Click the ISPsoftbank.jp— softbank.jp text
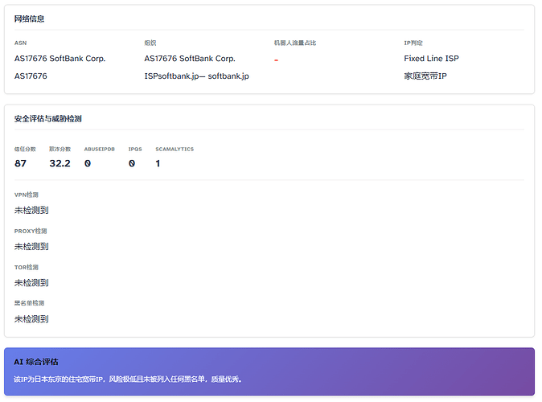The height and width of the screenshot is (402, 542). (196, 76)
